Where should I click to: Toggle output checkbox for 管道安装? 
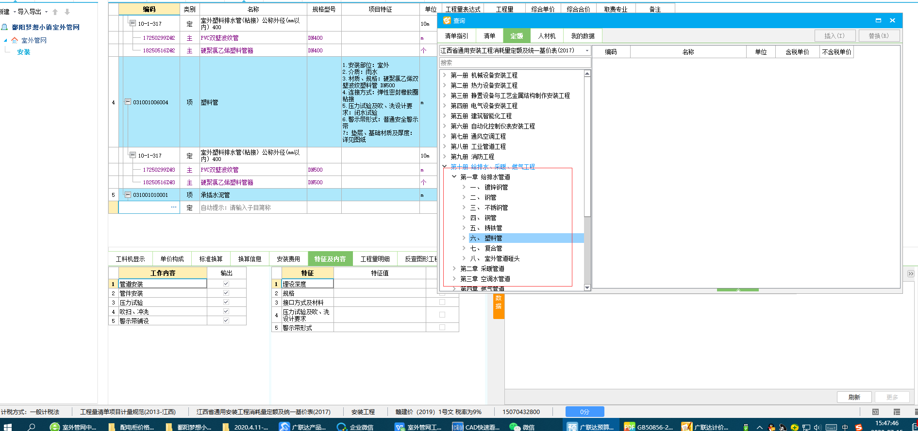pos(226,284)
